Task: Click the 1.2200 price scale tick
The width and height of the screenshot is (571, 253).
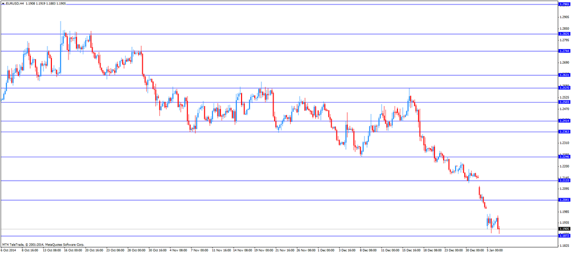Action: (x=565, y=166)
